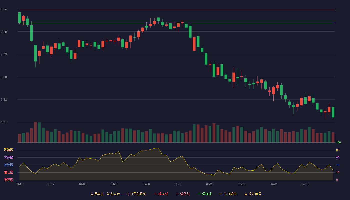Click the green horizontal support line

pos(177,23)
